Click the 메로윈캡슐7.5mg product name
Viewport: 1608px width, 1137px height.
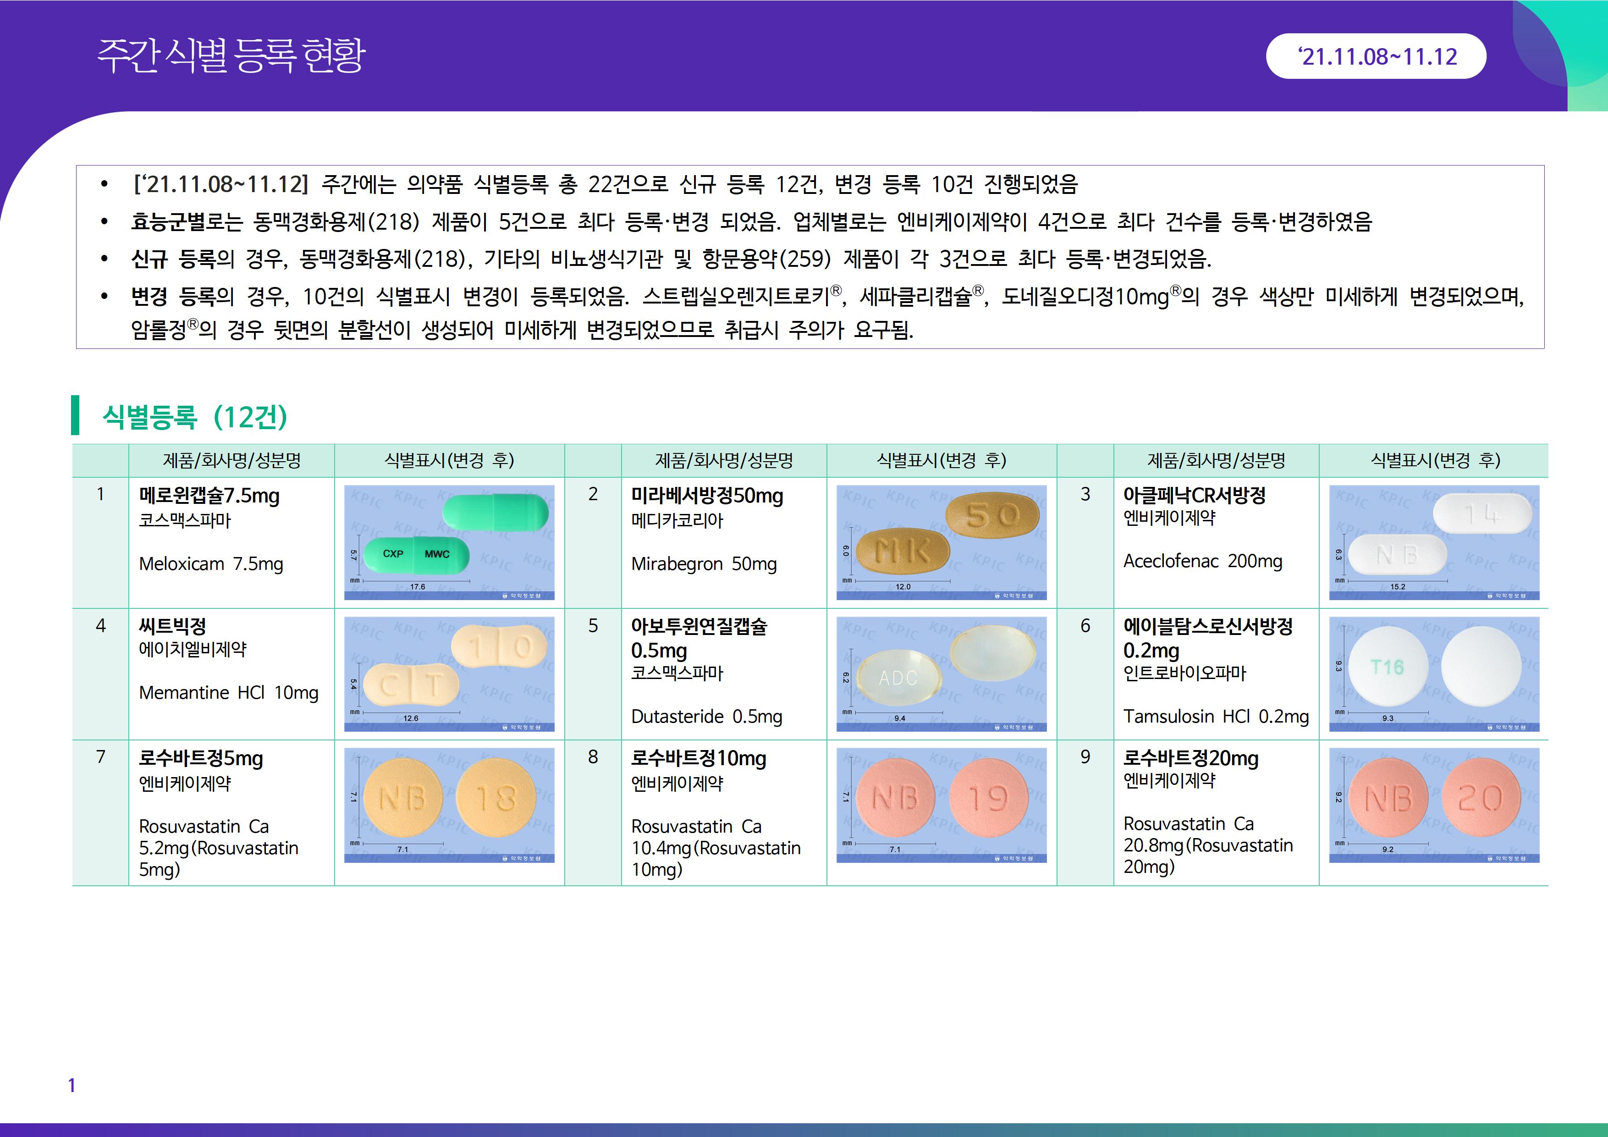pos(209,496)
